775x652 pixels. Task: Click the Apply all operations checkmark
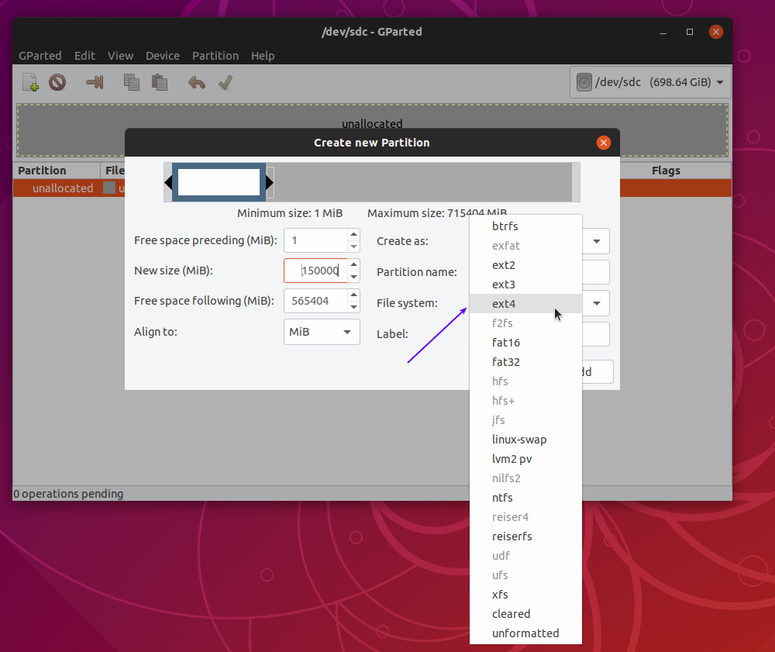click(x=226, y=82)
